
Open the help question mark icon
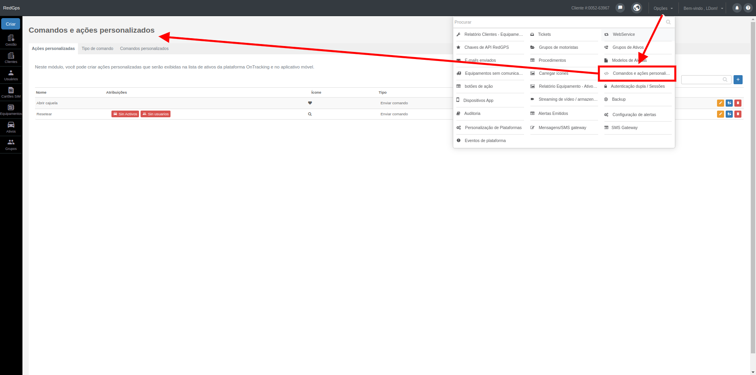748,8
